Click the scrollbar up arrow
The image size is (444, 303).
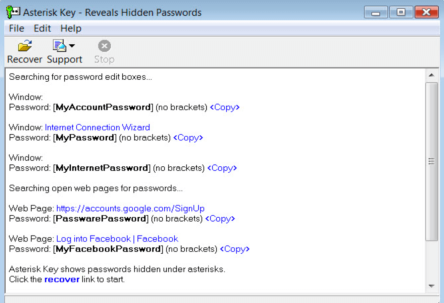click(x=431, y=75)
